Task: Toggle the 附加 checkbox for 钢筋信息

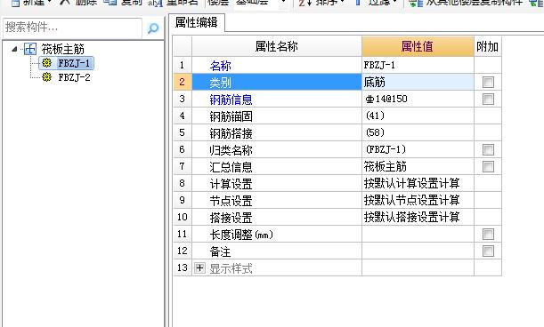Action: click(x=488, y=99)
